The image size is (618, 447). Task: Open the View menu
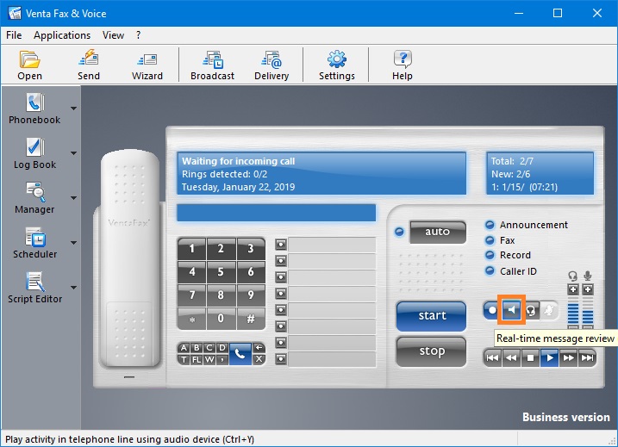point(113,35)
